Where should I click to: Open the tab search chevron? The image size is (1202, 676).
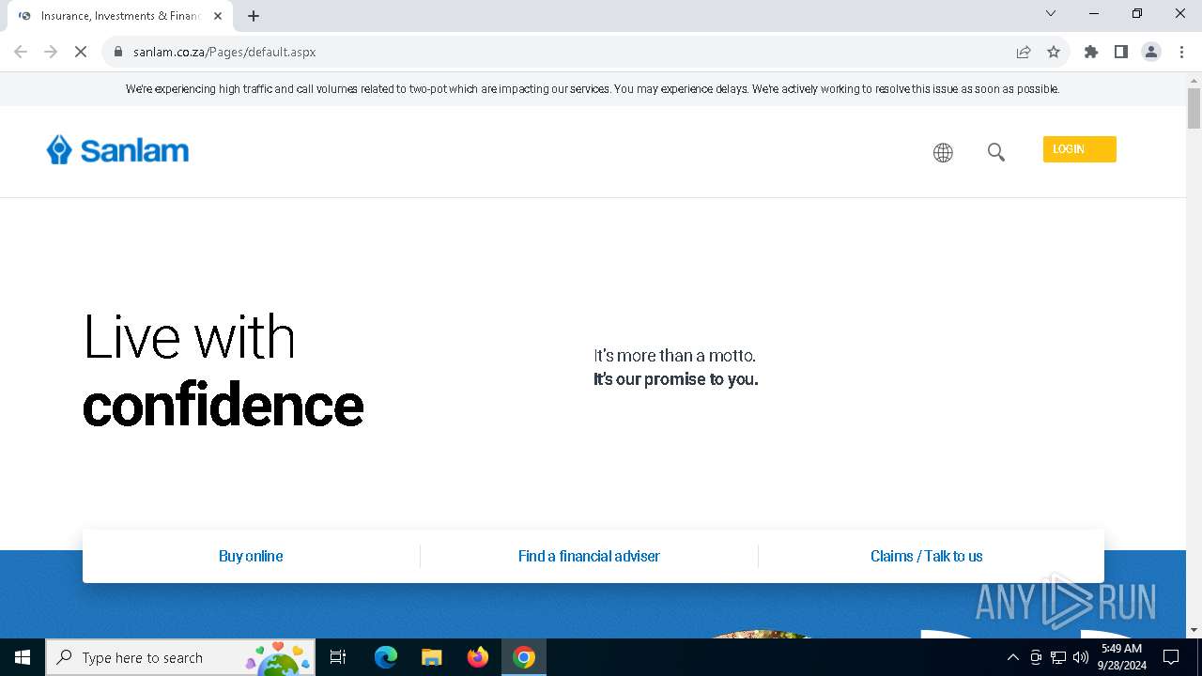(1051, 13)
